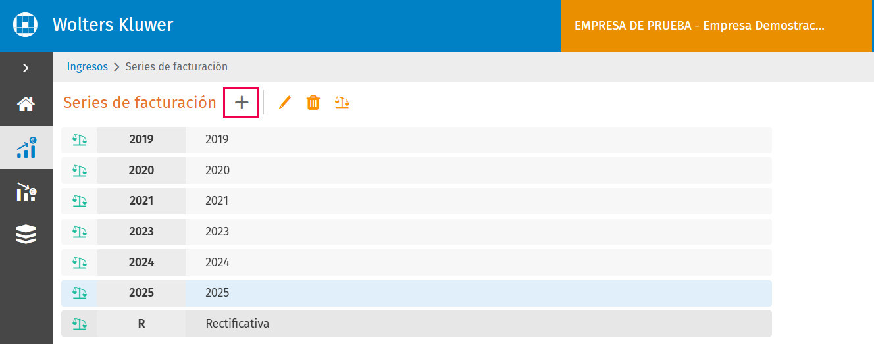Viewport: 874px width, 344px height.
Task: Select the 2023 series code cell
Action: [x=141, y=232]
